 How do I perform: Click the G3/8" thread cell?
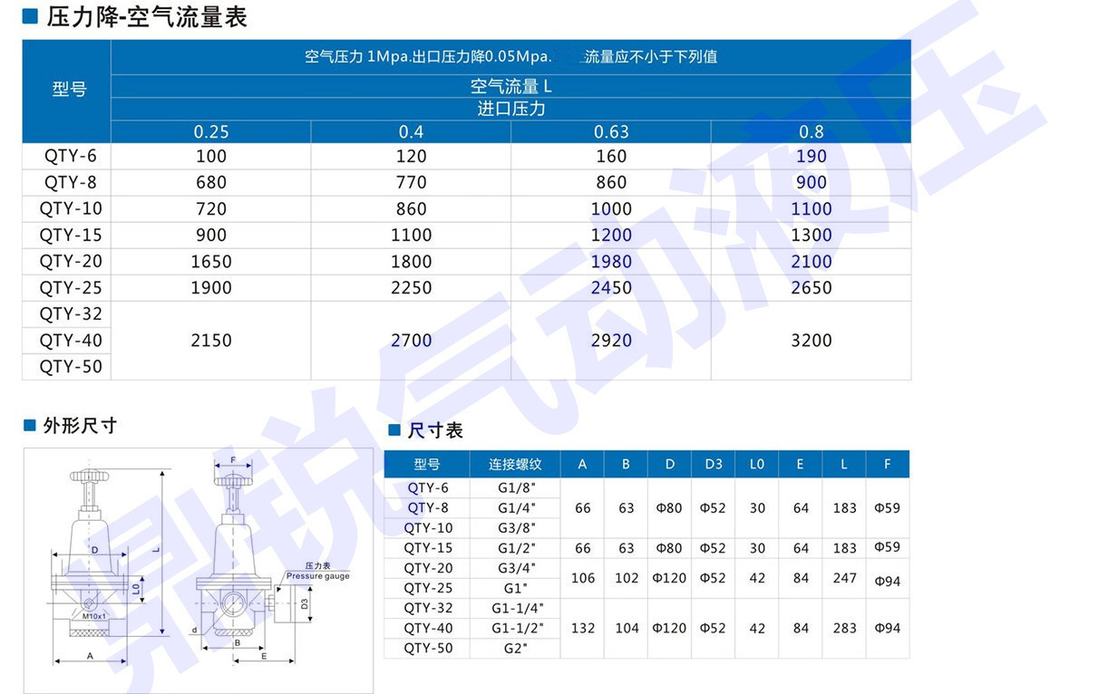pos(514,528)
